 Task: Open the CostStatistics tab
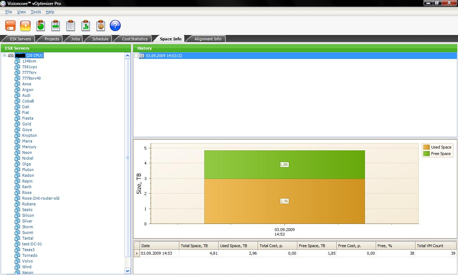135,39
